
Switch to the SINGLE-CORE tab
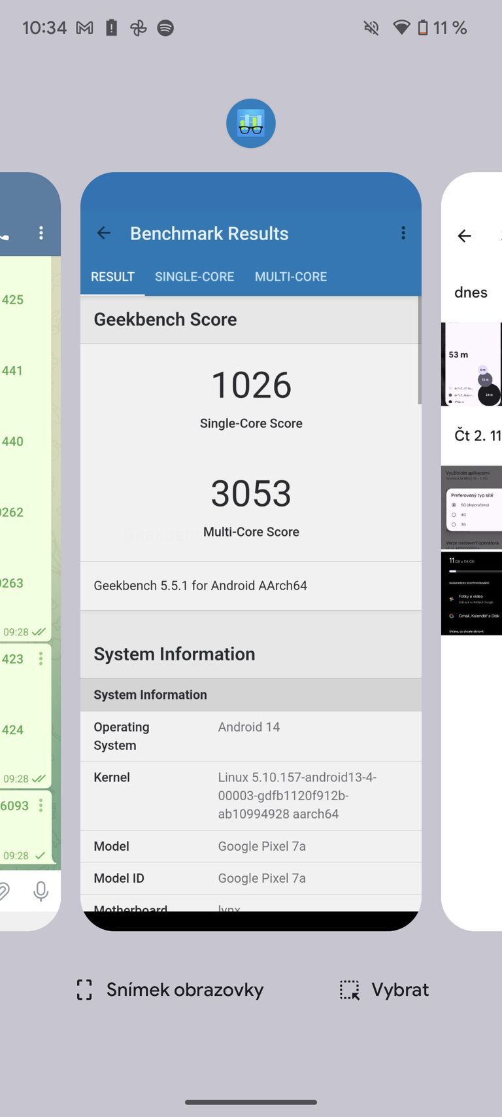click(x=194, y=277)
